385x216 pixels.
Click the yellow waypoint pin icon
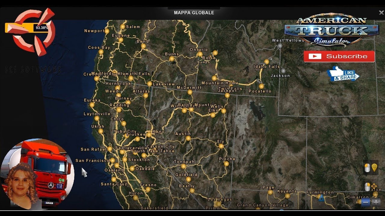pyautogui.click(x=374, y=168)
